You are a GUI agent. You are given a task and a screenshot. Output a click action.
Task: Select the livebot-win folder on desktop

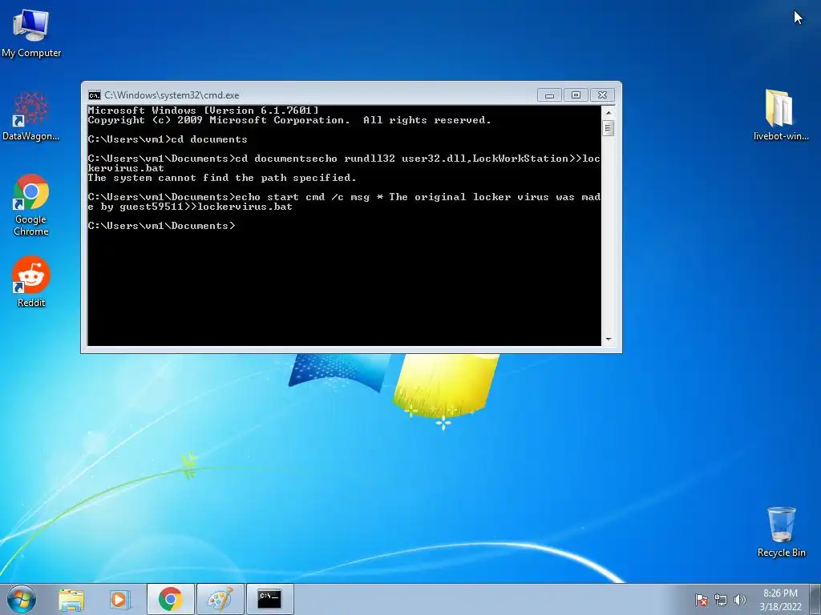click(781, 115)
